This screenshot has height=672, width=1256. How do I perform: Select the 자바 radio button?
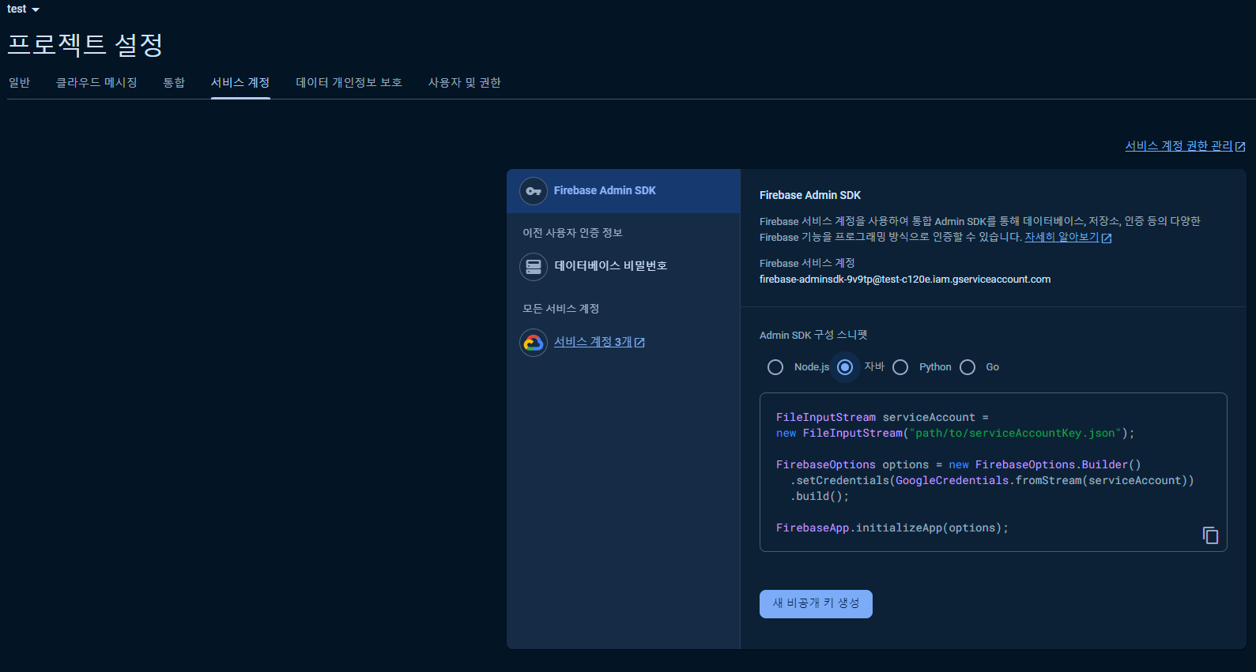coord(845,367)
